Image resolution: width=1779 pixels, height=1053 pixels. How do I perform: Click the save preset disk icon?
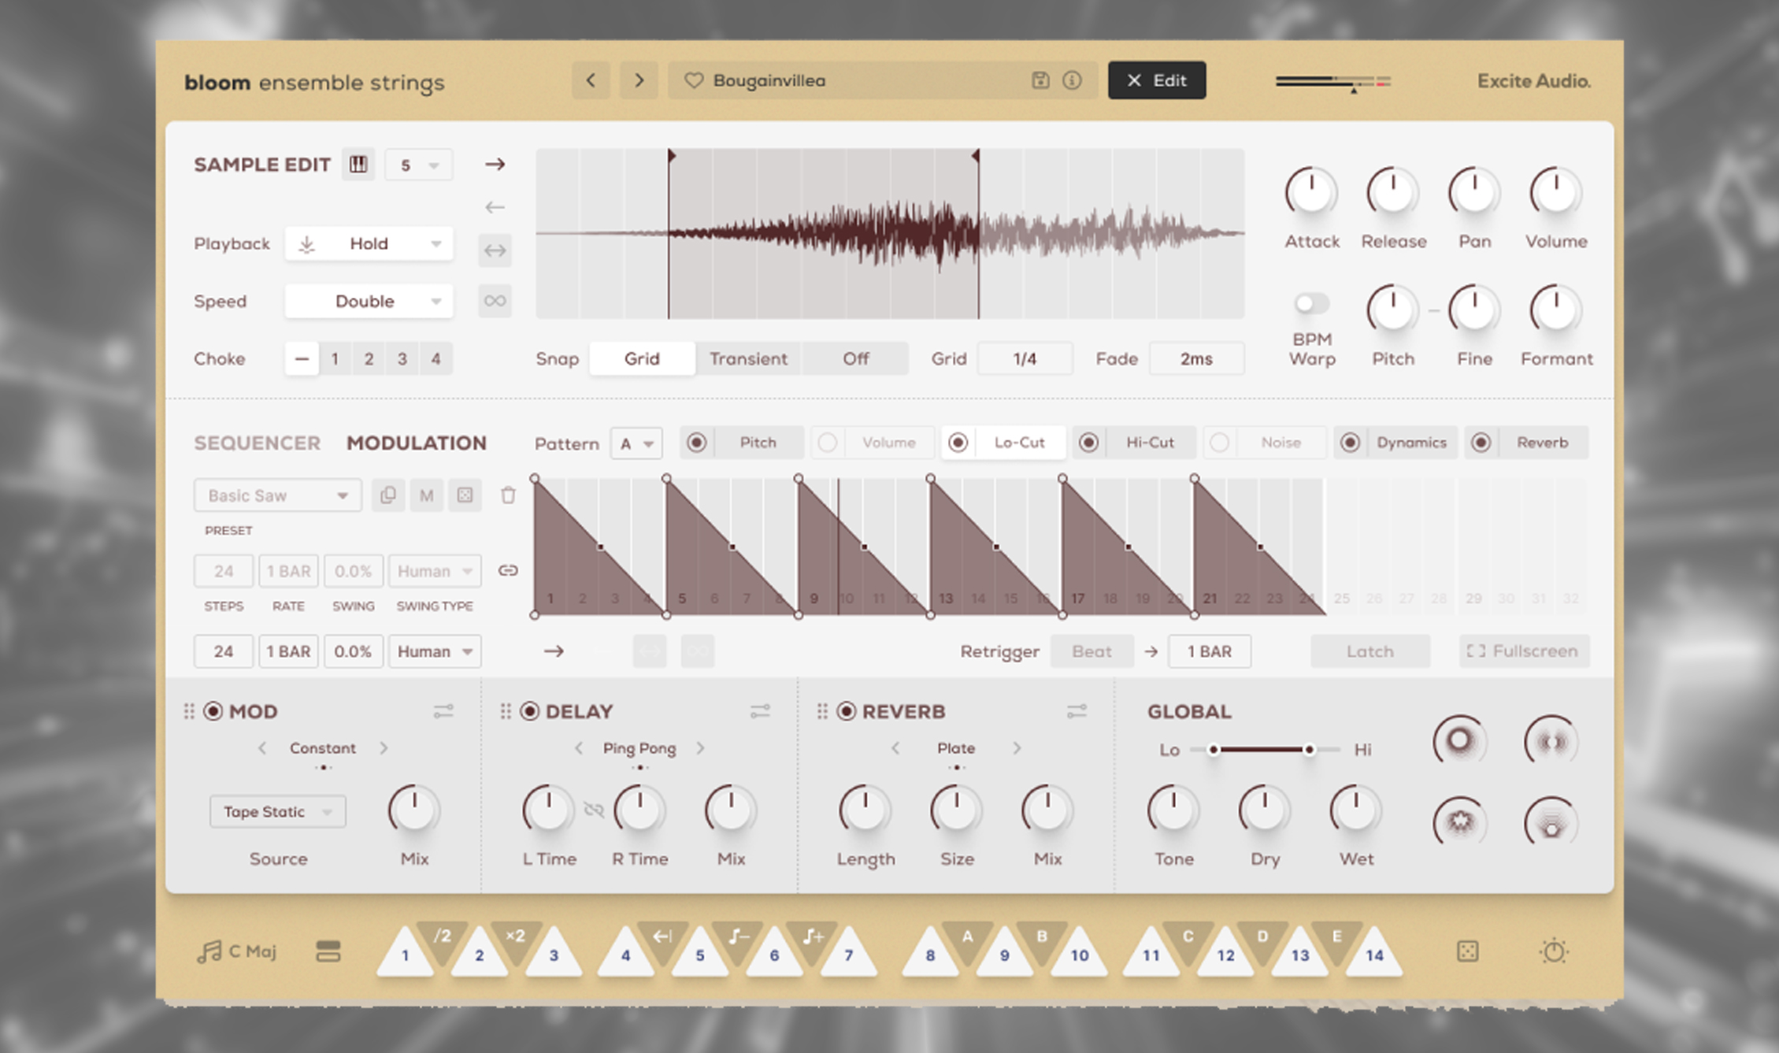1040,80
